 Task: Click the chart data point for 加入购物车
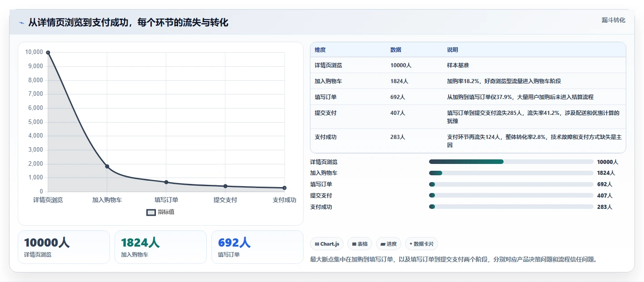(107, 166)
